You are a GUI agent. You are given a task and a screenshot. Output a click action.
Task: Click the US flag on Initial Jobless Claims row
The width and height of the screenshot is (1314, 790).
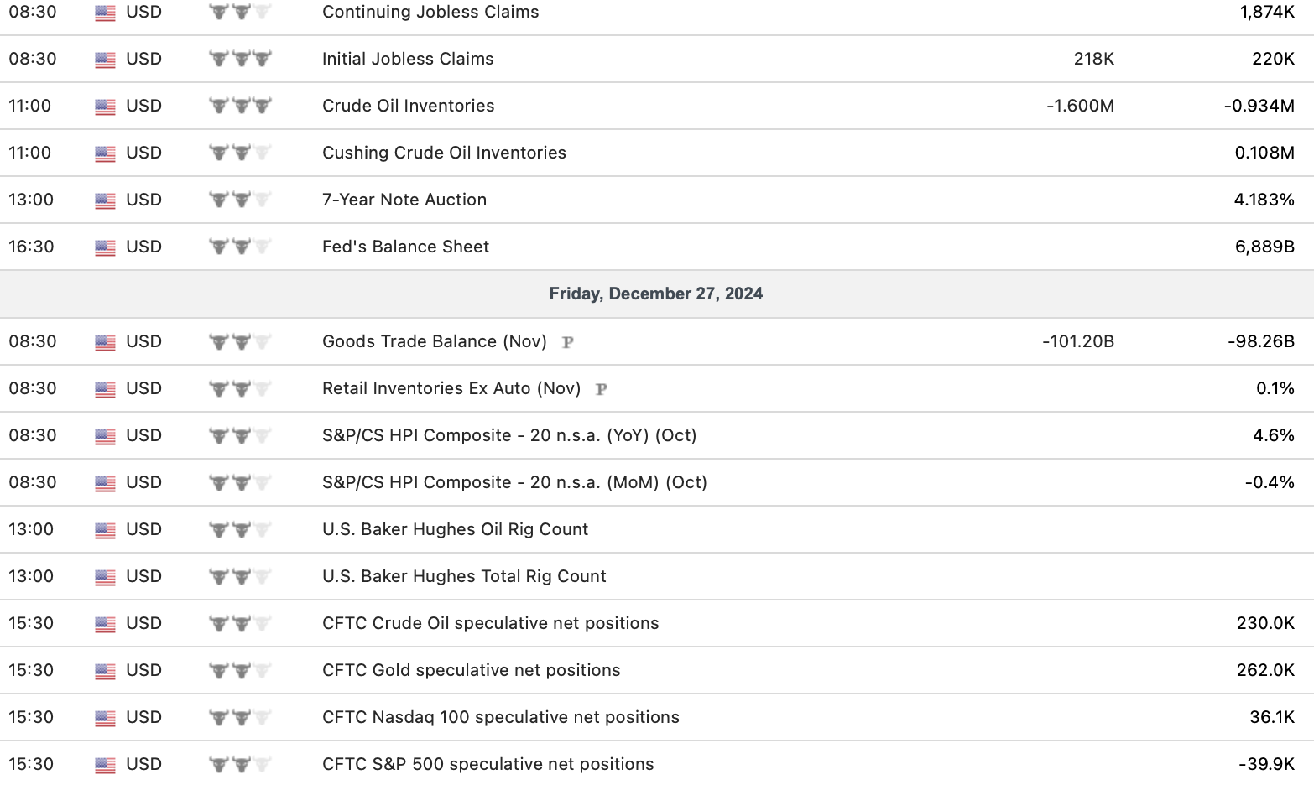point(105,60)
